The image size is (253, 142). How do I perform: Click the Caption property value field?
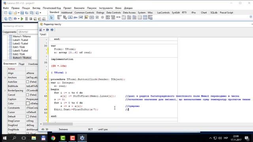pyautogui.click(x=32, y=99)
